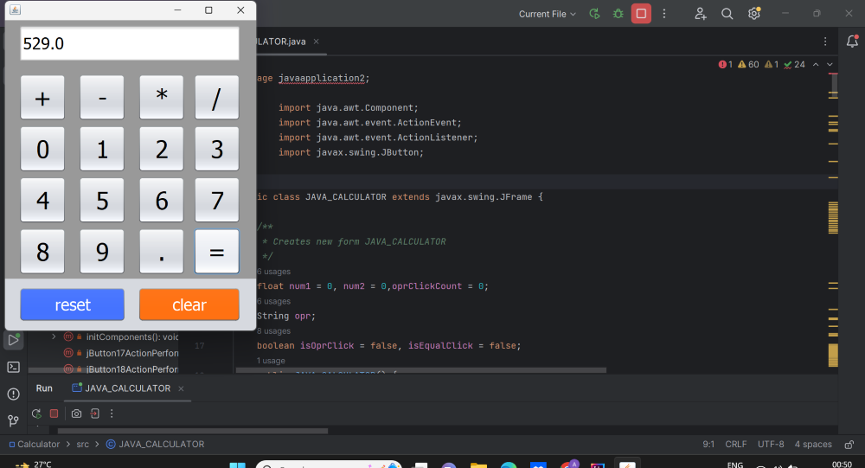Click the plus operator button in calculator

pyautogui.click(x=42, y=98)
